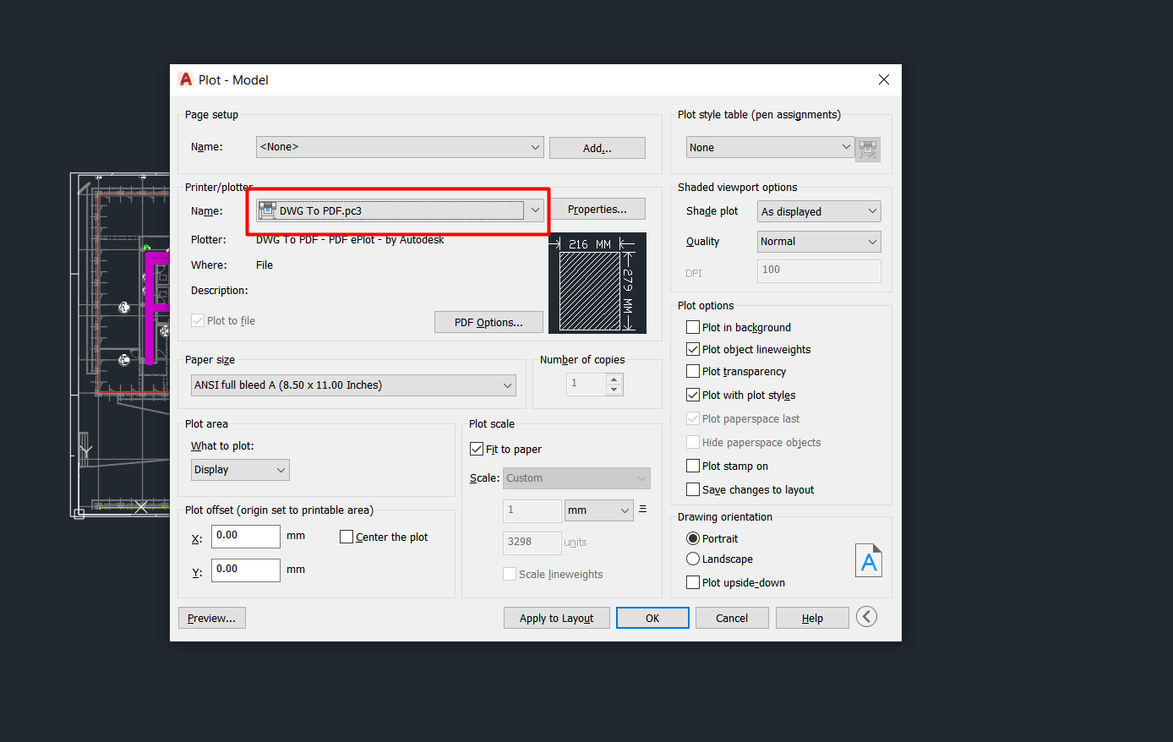Click the Help button

[x=812, y=618]
